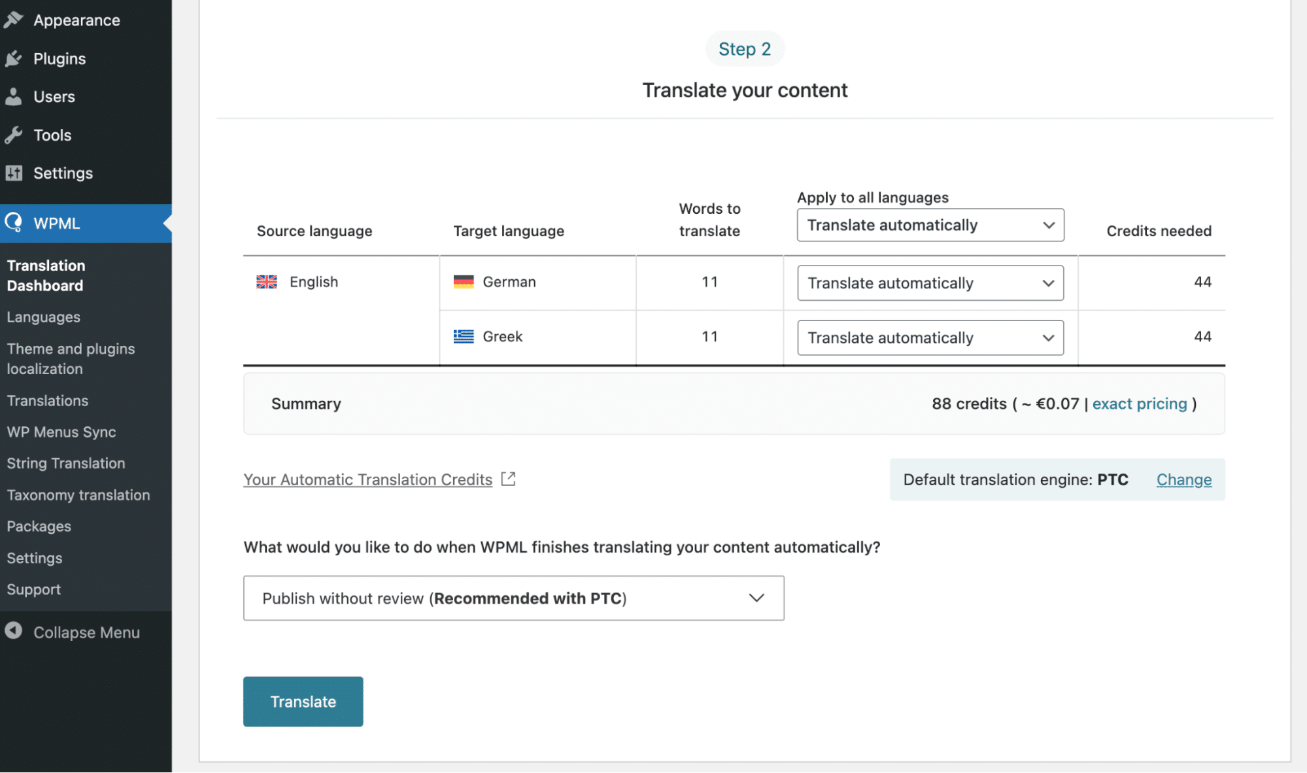
Task: Click the Collapse Menu arrow icon
Action: pos(13,631)
